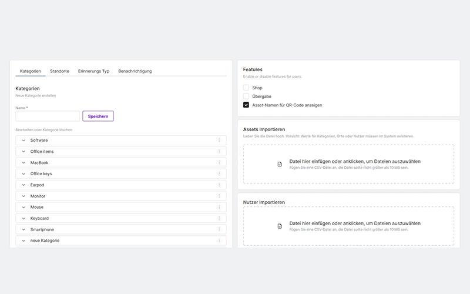Image resolution: width=470 pixels, height=294 pixels.
Task: Switch to the Standorte tab
Action: click(59, 71)
